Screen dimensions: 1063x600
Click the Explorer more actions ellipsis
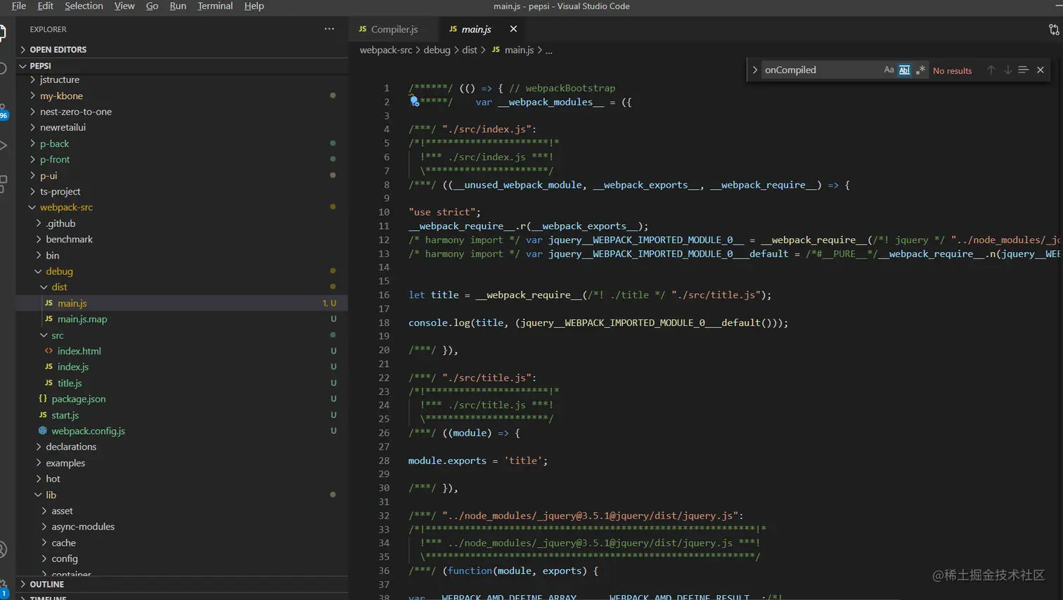329,29
